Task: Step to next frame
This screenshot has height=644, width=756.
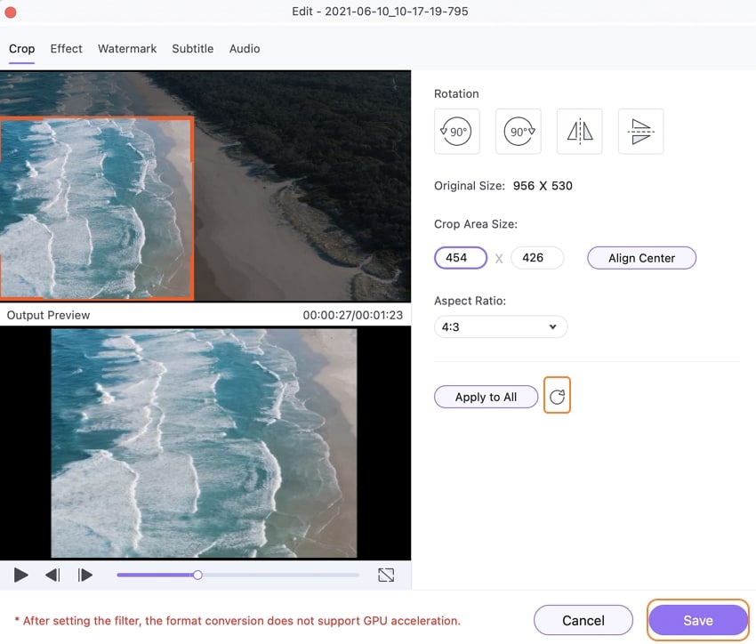Action: pyautogui.click(x=84, y=576)
